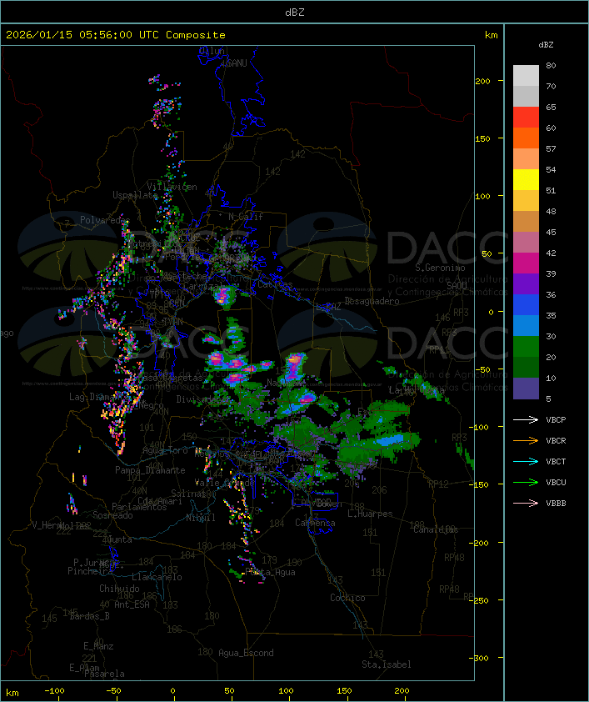Select the slate purple 10 dBZ swatch
Screen dimensions: 589x702
[x=526, y=389]
